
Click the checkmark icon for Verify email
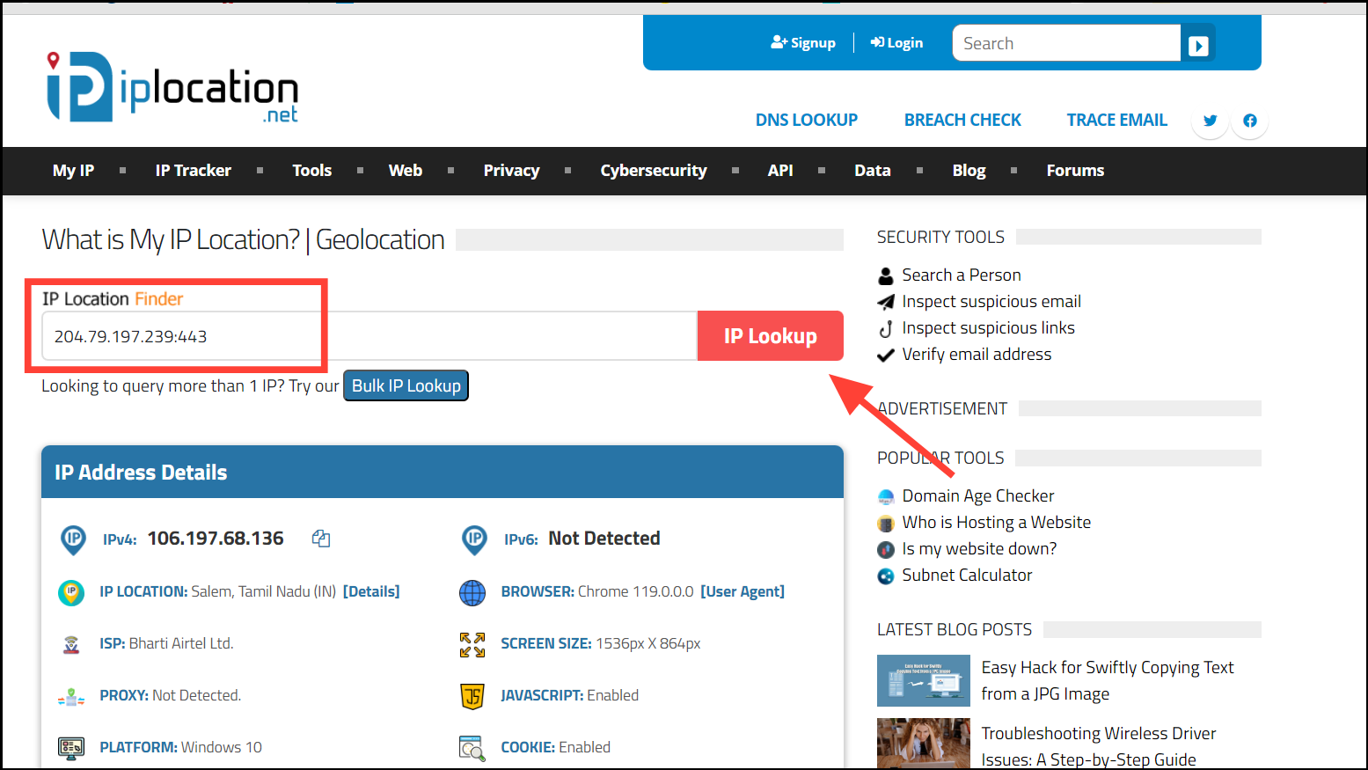point(886,355)
